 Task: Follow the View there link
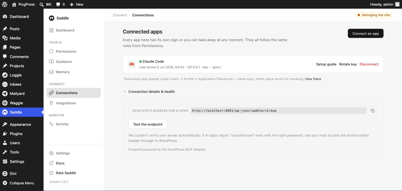[x=313, y=79]
